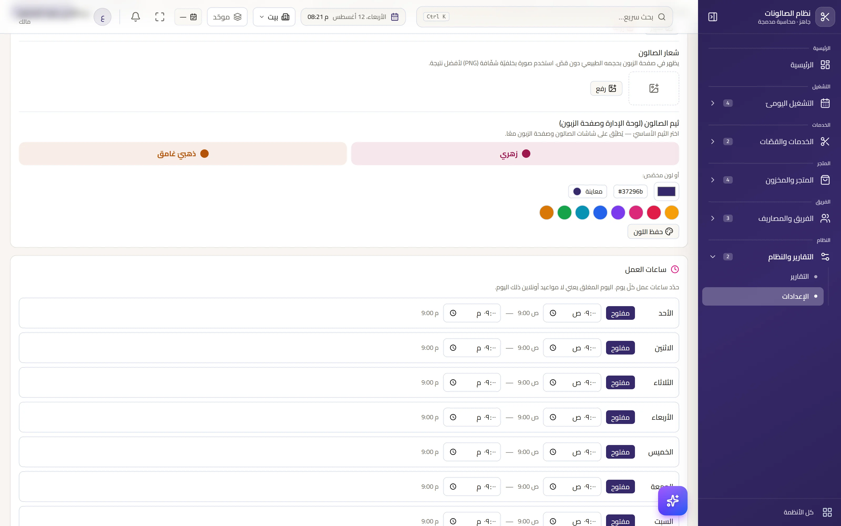
Task: Click the clock icon in Monday opening time
Action: [553, 348]
